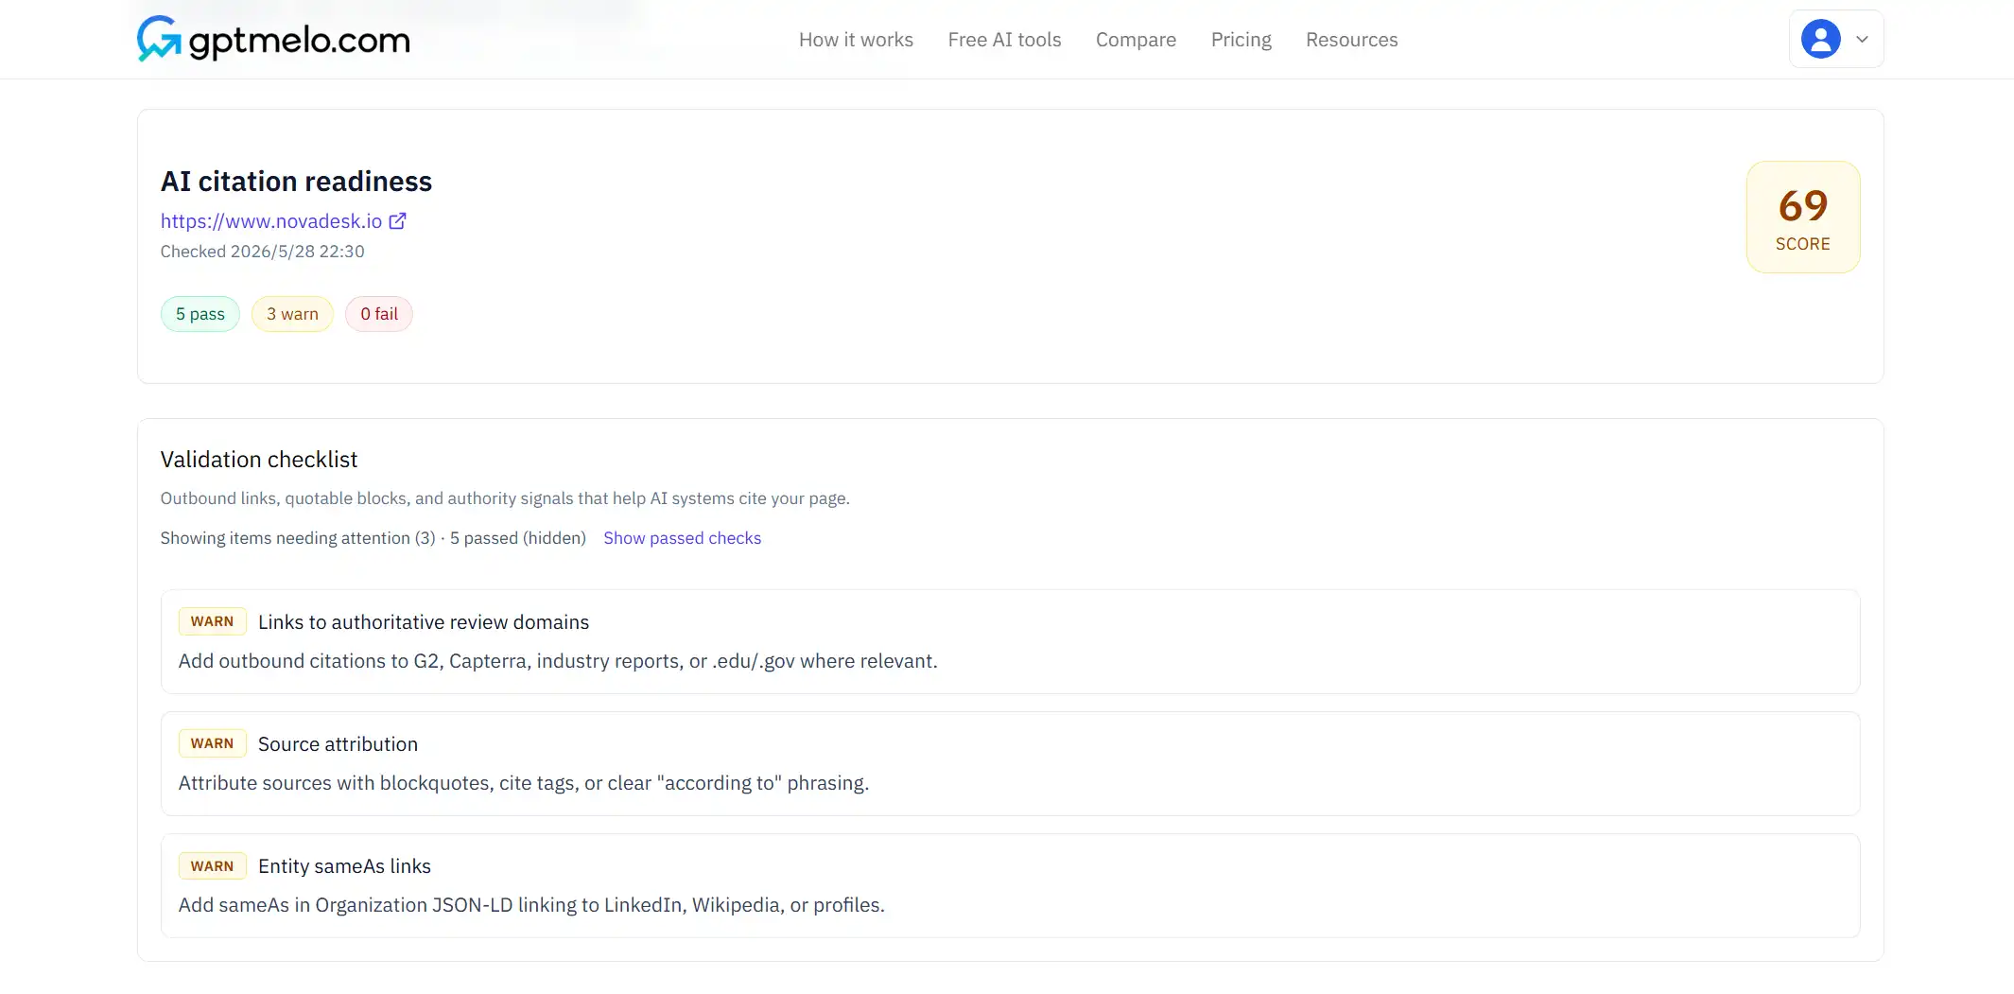The height and width of the screenshot is (994, 2014).
Task: Click the Showing items needing attention (3) text
Action: pyautogui.click(x=298, y=537)
